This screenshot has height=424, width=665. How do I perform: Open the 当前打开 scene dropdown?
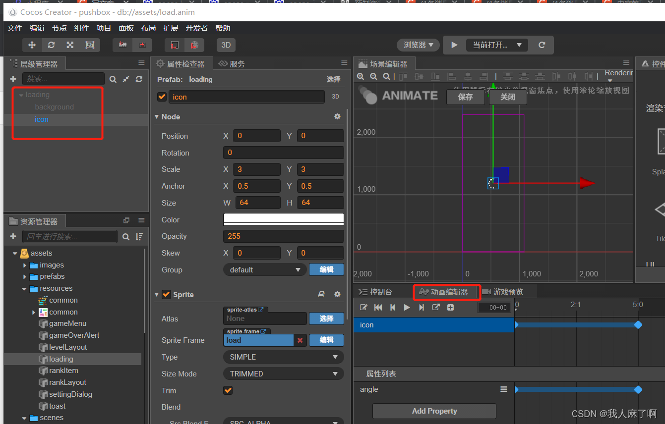point(496,45)
